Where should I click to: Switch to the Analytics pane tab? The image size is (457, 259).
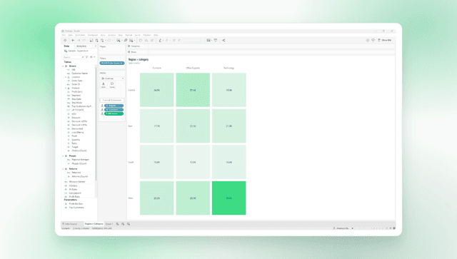(x=81, y=46)
